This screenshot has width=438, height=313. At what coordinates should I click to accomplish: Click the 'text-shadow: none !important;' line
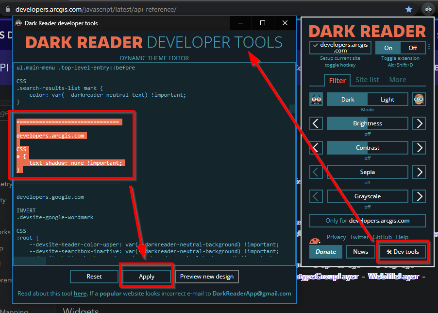tap(75, 163)
